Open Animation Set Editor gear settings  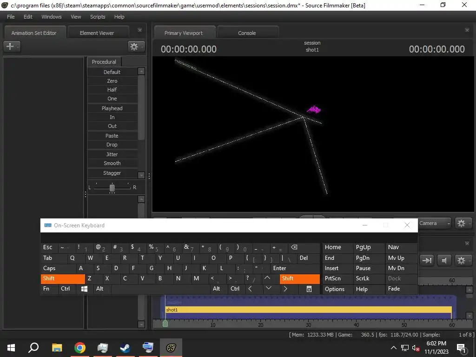(x=136, y=46)
